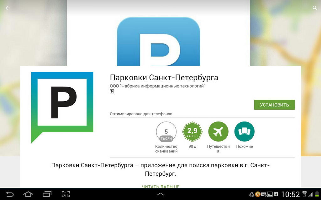Expand the navigation bar upward chevron
This screenshot has height=200, width=321.
[160, 194]
